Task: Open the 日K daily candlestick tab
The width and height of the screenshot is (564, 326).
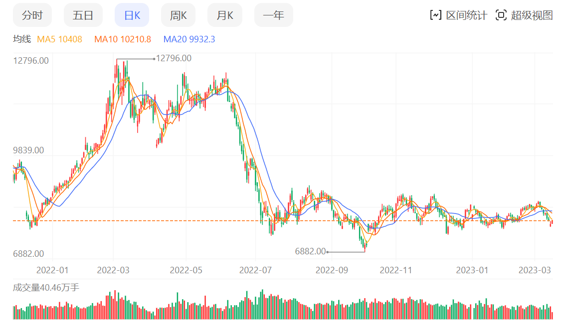Action: [x=132, y=15]
